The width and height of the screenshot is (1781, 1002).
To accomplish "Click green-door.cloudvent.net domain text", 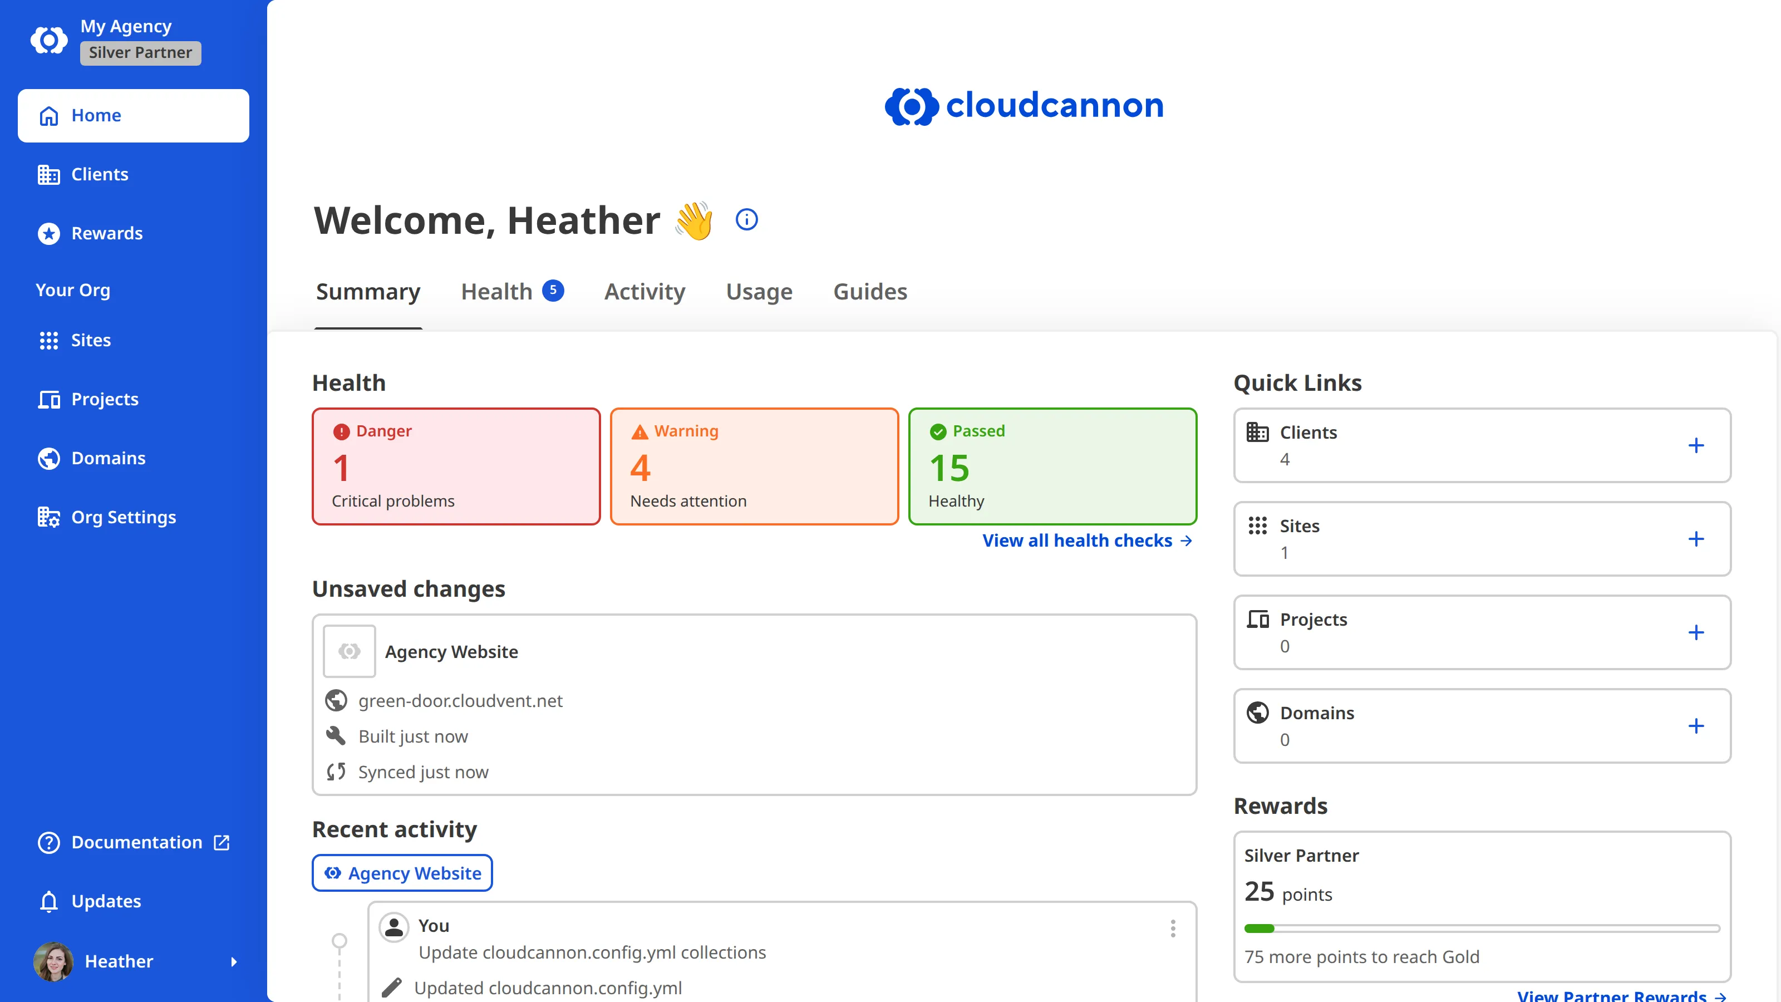I will point(460,701).
